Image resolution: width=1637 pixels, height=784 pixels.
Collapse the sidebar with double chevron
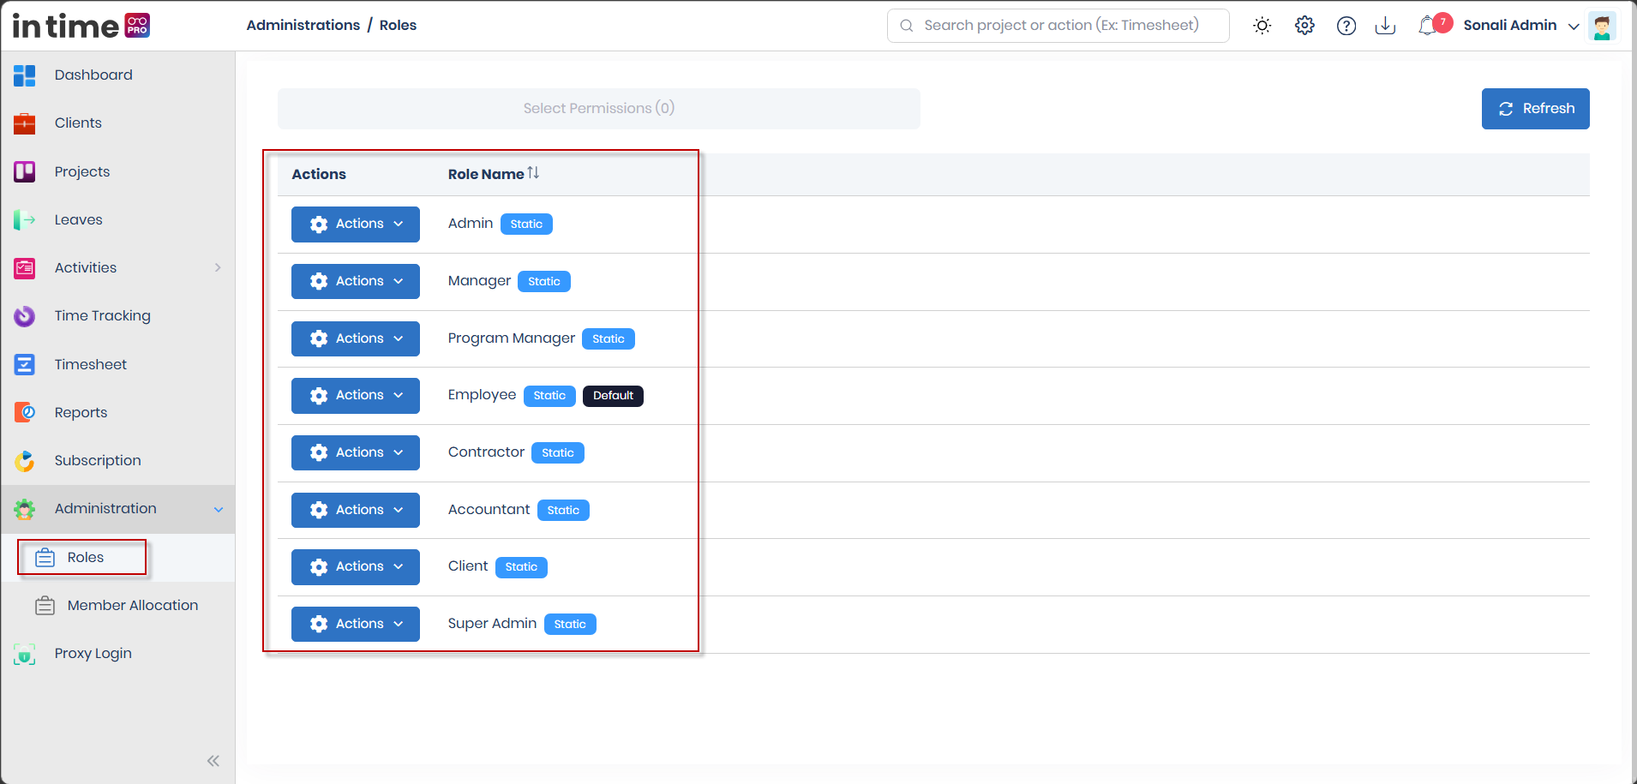[213, 761]
